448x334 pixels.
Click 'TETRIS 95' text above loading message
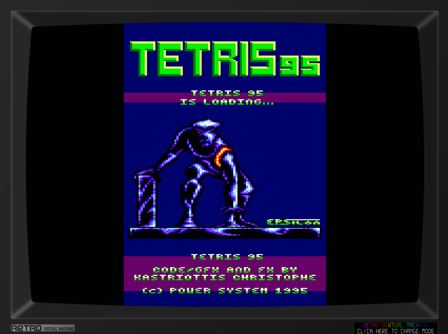[227, 93]
